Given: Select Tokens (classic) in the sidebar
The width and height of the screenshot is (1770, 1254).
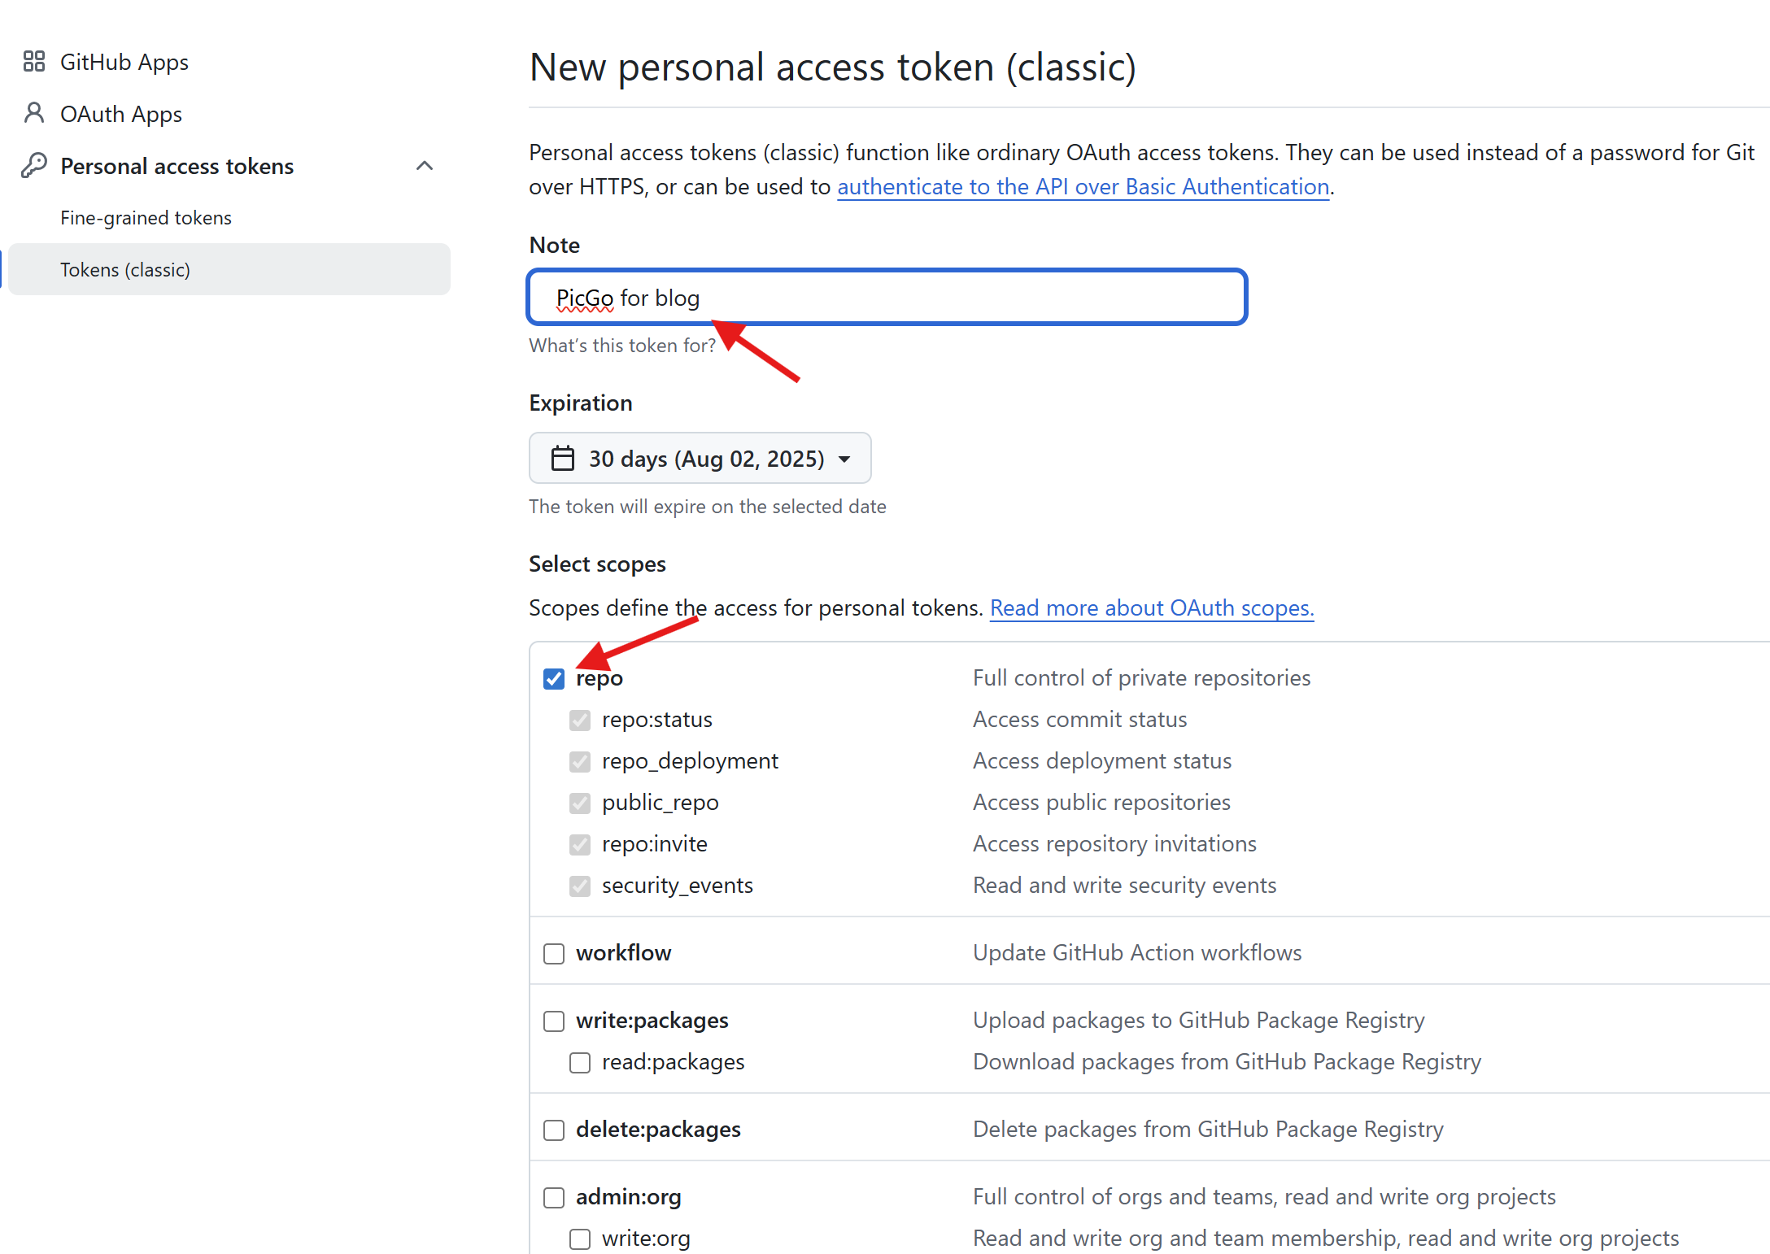Looking at the screenshot, I should tap(125, 270).
